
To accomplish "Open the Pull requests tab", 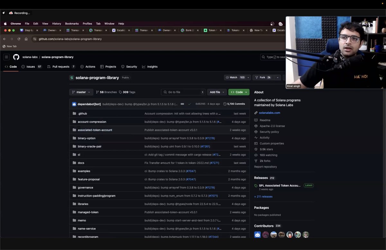I will (x=61, y=67).
